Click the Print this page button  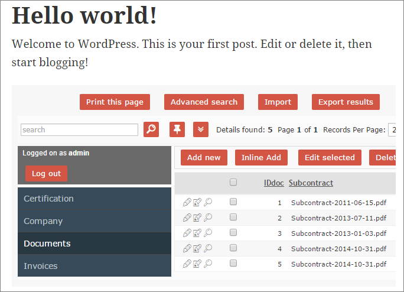115,102
